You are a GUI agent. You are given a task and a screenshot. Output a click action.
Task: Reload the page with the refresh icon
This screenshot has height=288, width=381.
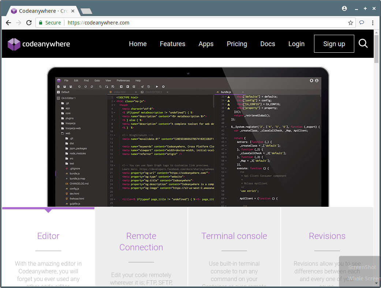[29, 23]
